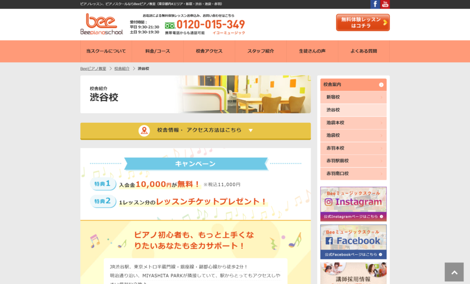Open the 講師採用情報 banner
This screenshot has width=470, height=284.
[x=353, y=273]
